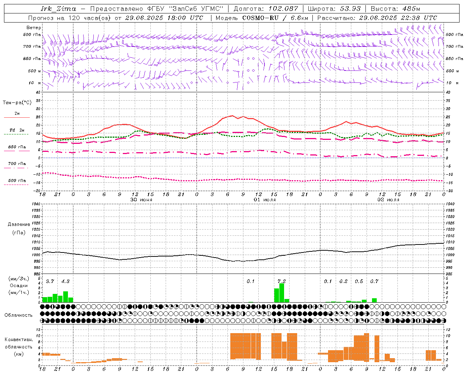Click the 01 июля date label
This screenshot has height=372, width=465.
coord(265,200)
